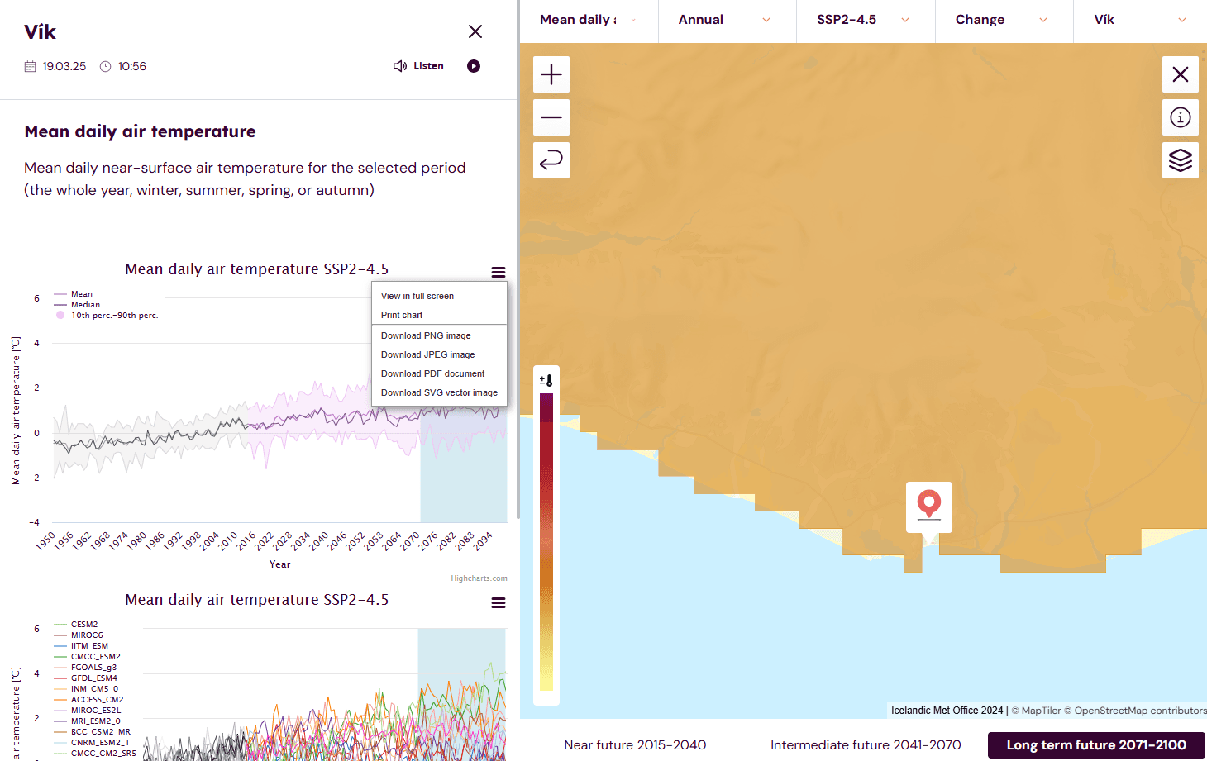Open second chart's hamburger menu
Image resolution: width=1207 pixels, height=761 pixels.
point(498,603)
